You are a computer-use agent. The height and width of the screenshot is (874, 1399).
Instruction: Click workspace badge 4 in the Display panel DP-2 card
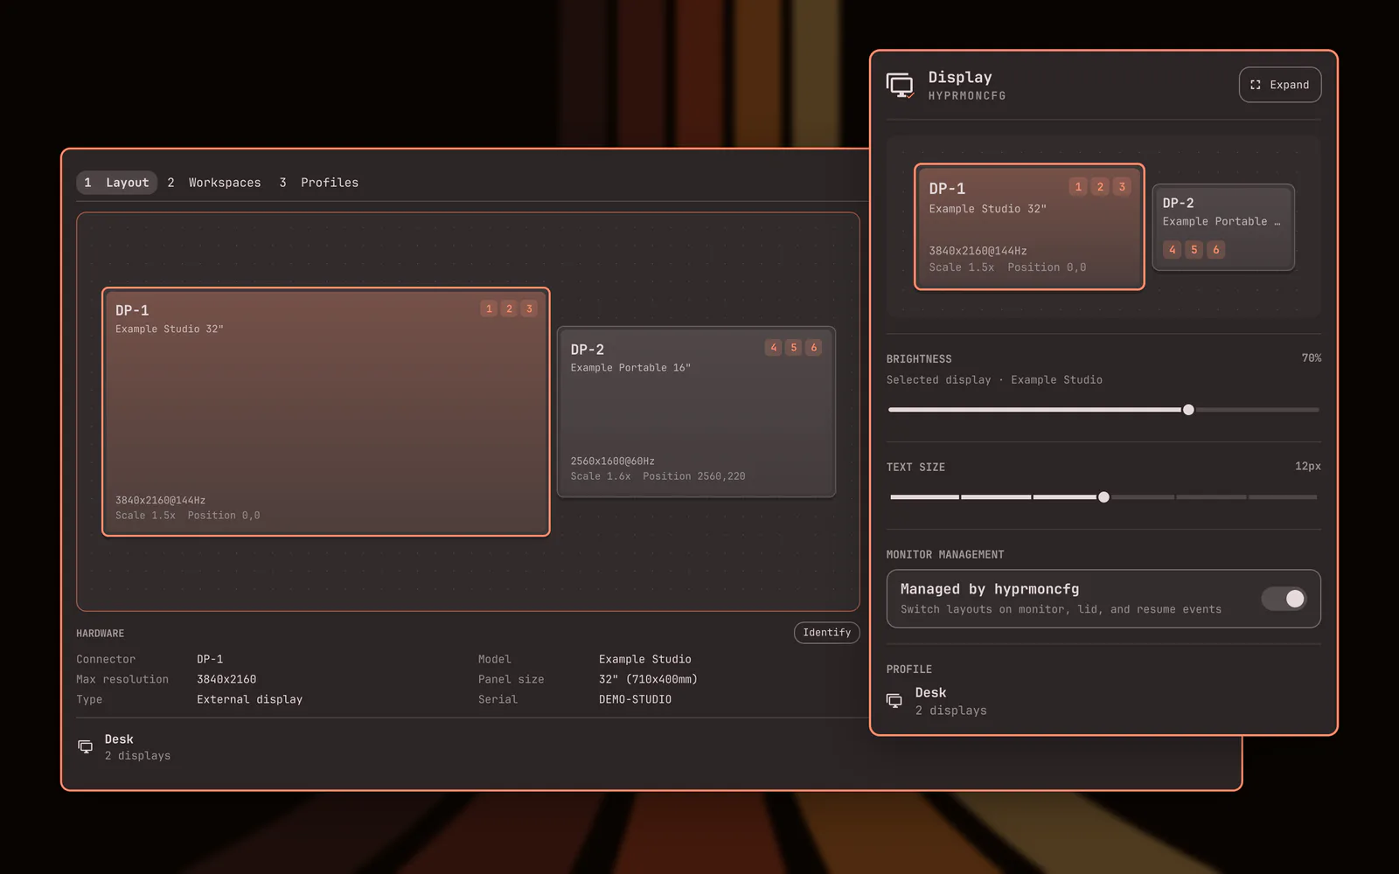tap(1172, 250)
